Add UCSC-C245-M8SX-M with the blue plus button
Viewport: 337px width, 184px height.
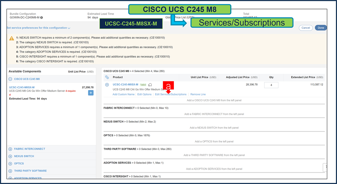[x=91, y=93]
